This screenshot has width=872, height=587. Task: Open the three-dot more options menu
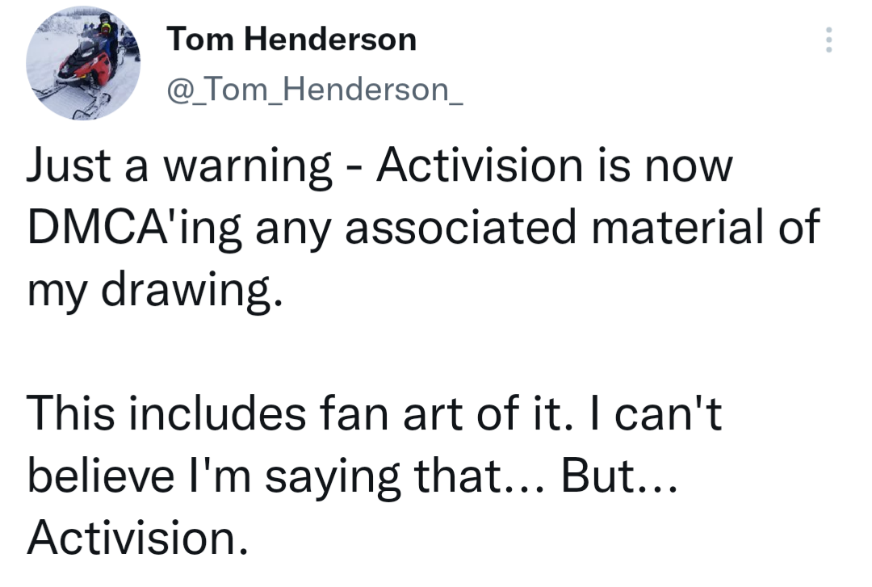pos(828,40)
